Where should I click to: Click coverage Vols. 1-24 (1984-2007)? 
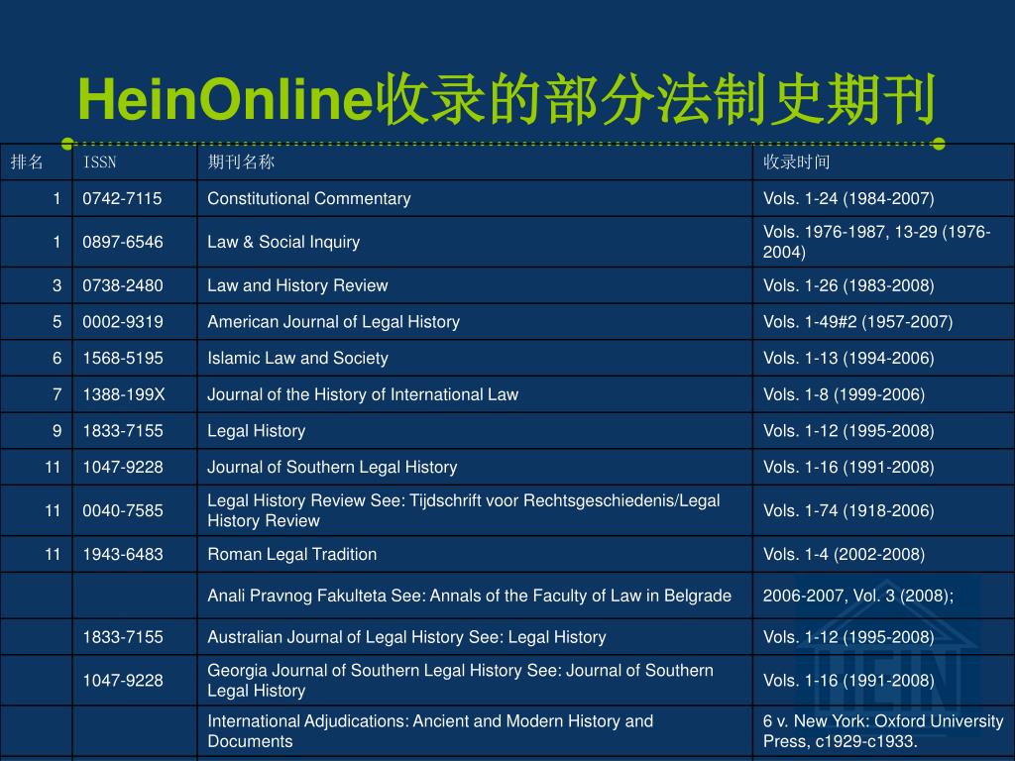tap(848, 198)
